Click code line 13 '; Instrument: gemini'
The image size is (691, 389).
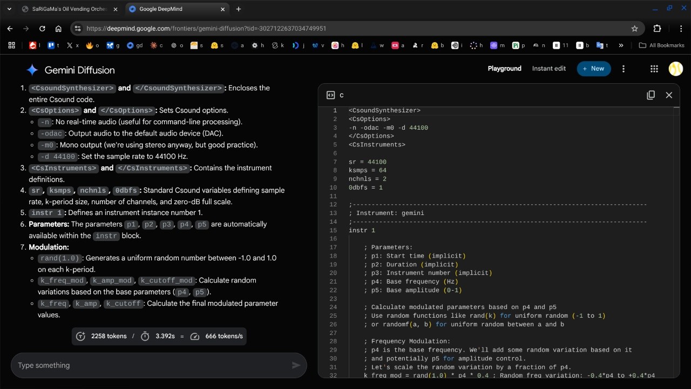click(x=387, y=213)
